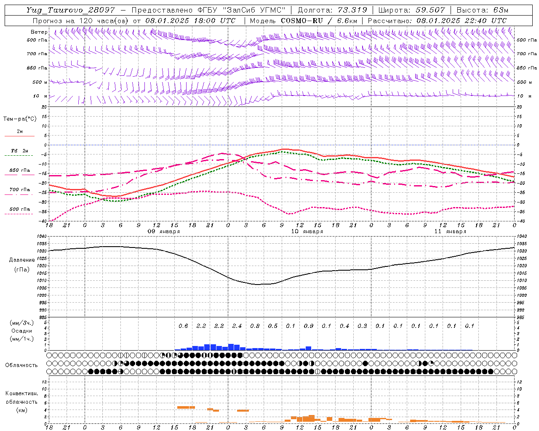
Task: Click the 'Td 2м' dew point legend
Action: (20, 151)
